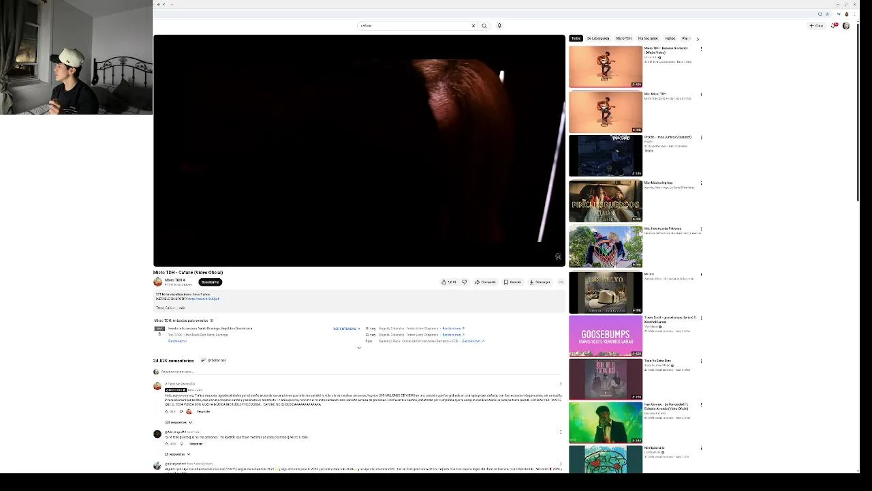Open Bandsintown link for Santo Domingo event
This screenshot has height=491, width=872.
177,341
